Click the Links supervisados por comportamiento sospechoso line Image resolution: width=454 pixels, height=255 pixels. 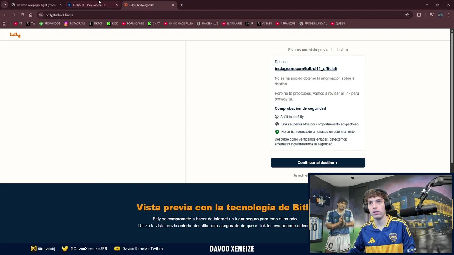(320, 124)
